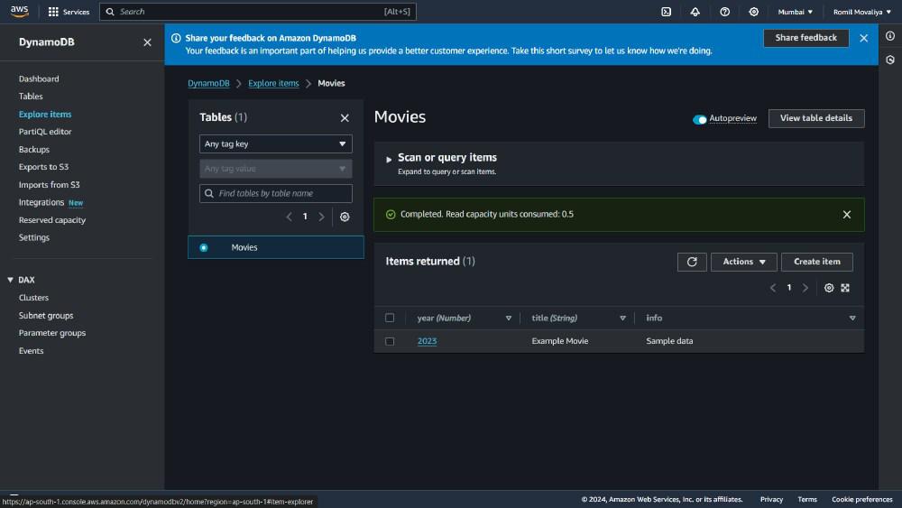Screen dimensions: 902x508
Task: Click DynamoDB breadcrumb link
Action: coord(209,83)
